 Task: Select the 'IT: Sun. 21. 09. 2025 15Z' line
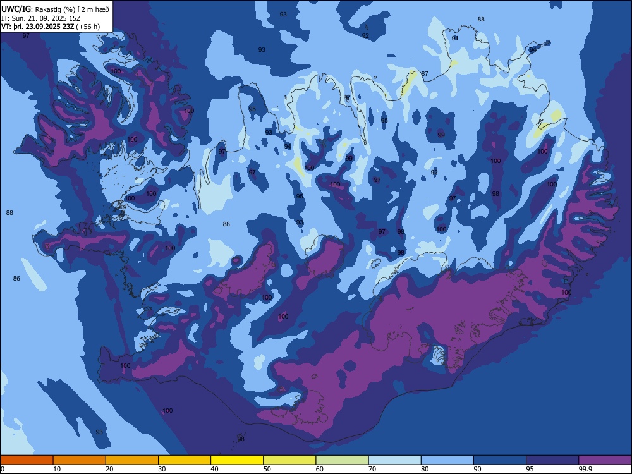coord(41,18)
